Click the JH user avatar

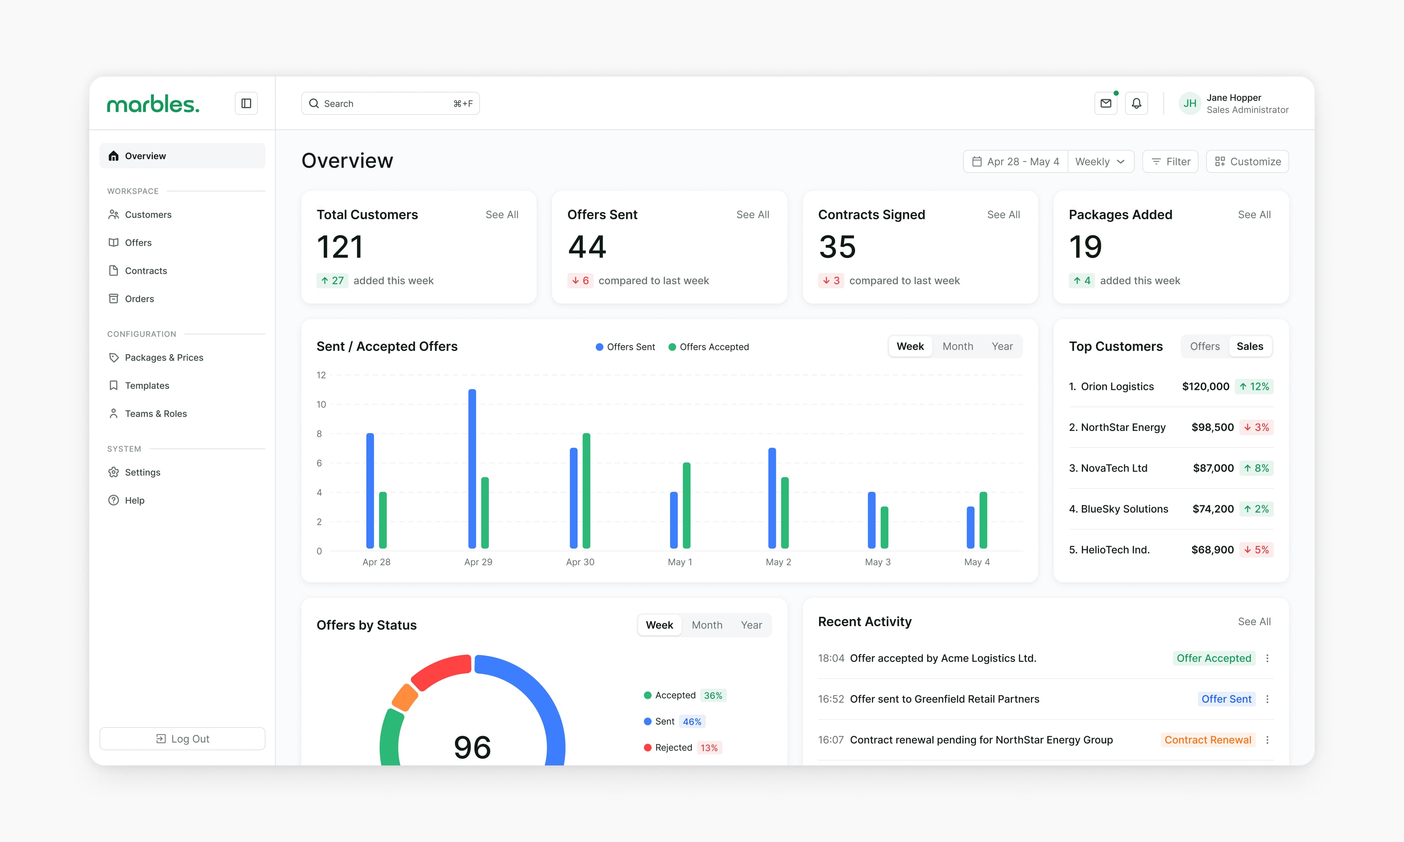click(x=1190, y=103)
